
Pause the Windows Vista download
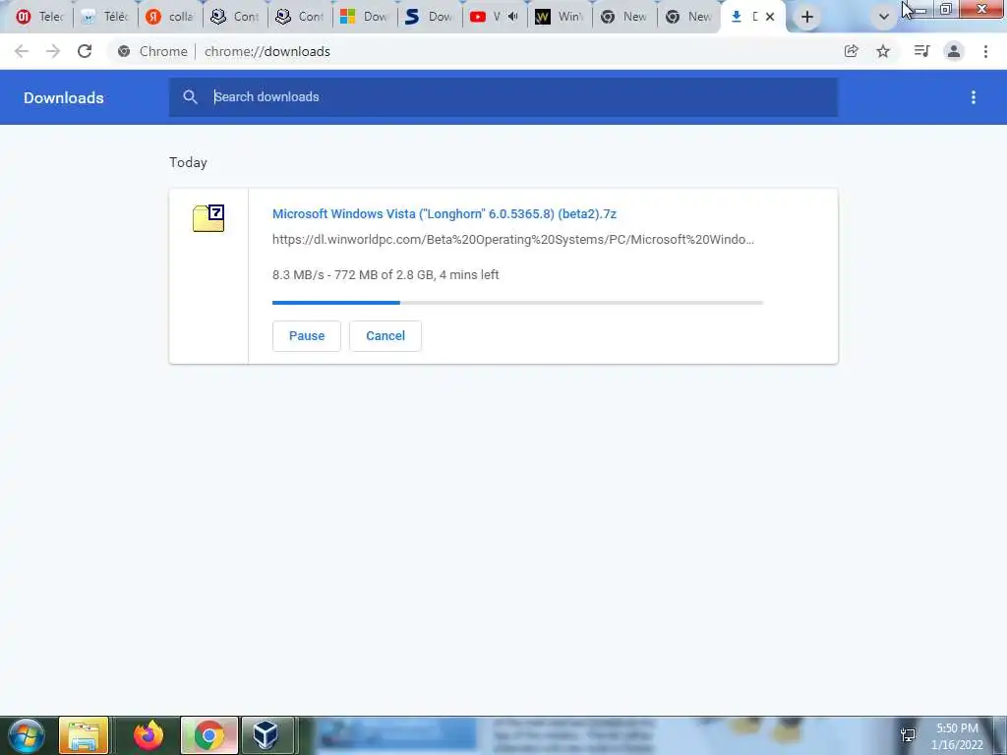click(307, 336)
